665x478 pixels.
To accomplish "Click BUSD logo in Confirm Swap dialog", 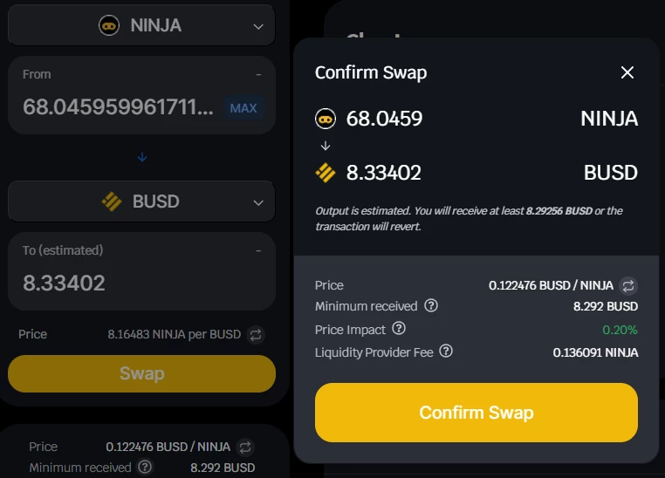I will coord(326,173).
